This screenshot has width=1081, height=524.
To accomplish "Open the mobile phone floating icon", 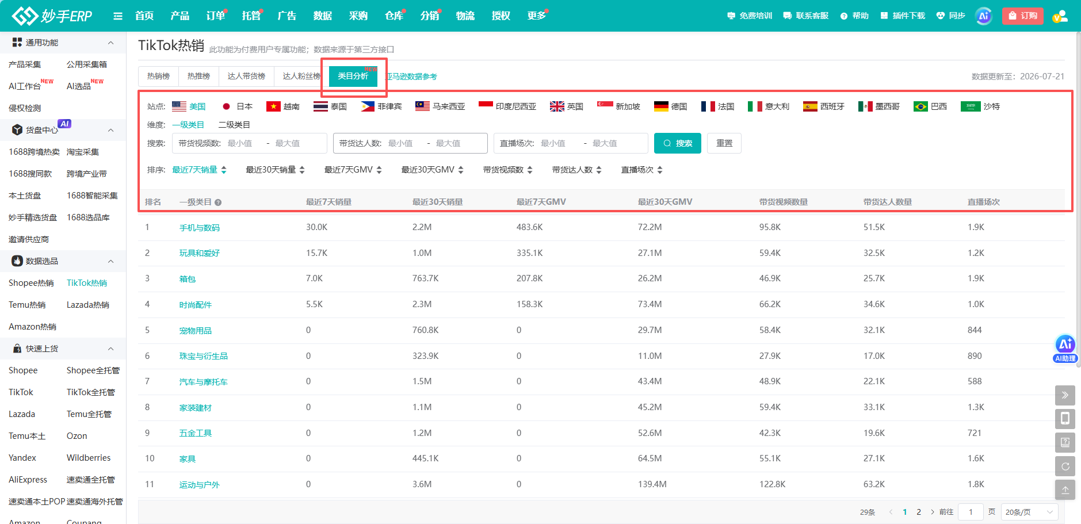I will (1065, 419).
